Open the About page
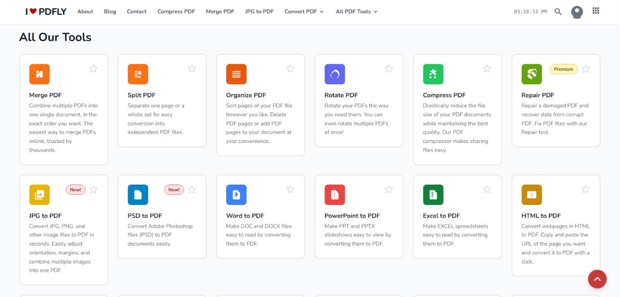620x297 pixels. 85,12
